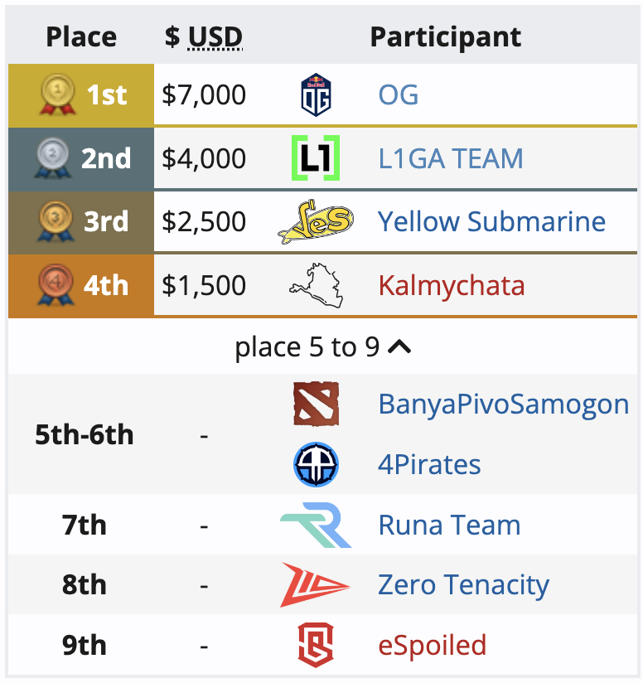Viewport: 643px width, 683px height.
Task: Open the Kalmychata red link
Action: point(452,286)
